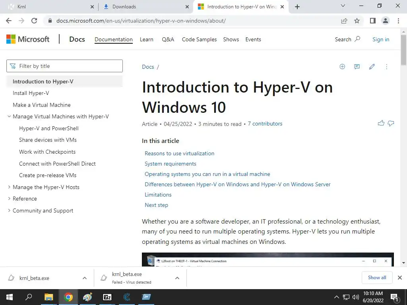The width and height of the screenshot is (407, 305).
Task: Reload the current page
Action: pos(34,21)
